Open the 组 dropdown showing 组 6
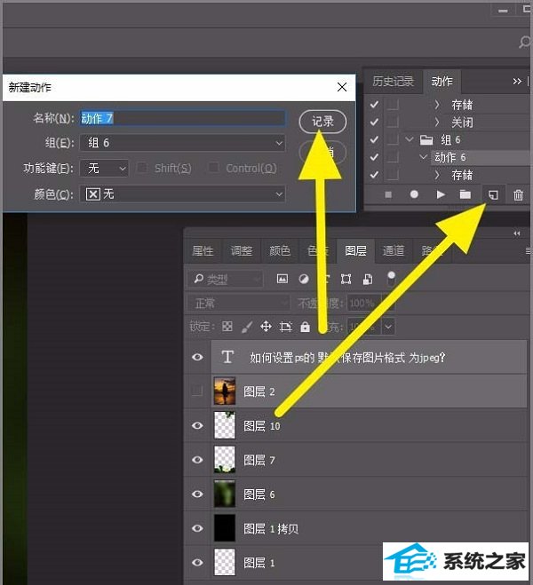Viewport: 533px width, 585px height. pyautogui.click(x=182, y=143)
